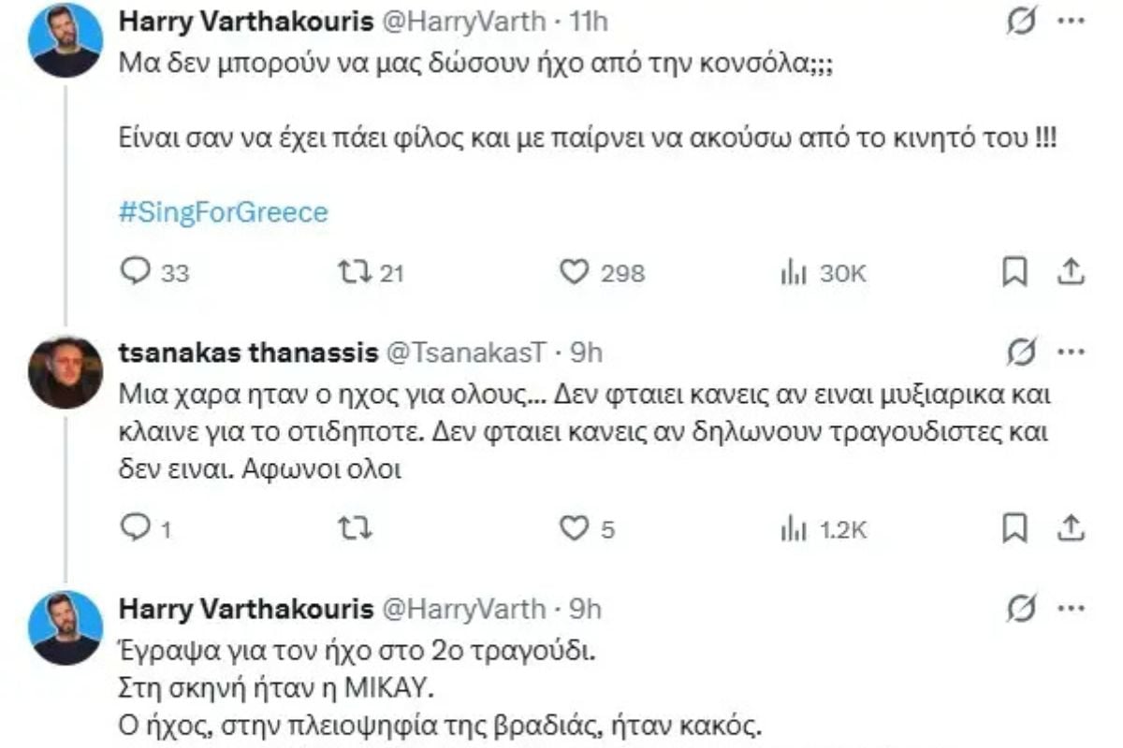View analytics of the 30K views tweet

(x=788, y=272)
